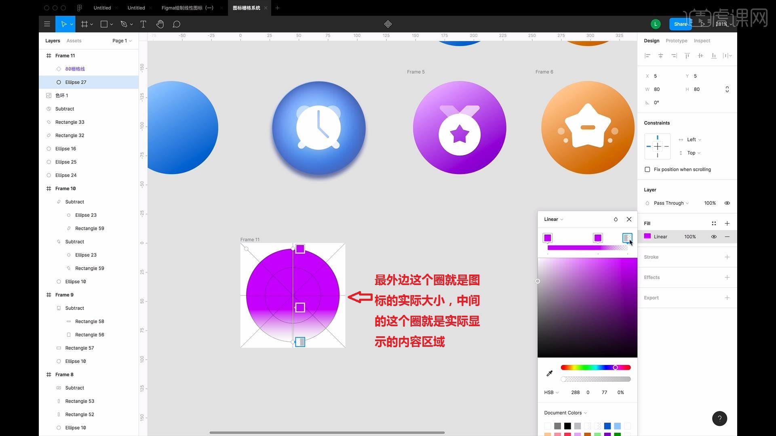Add a new Stroke with the plus icon
The image size is (776, 436).
click(727, 257)
